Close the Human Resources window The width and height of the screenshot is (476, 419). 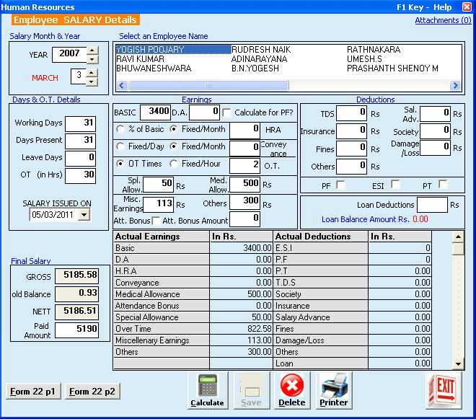pos(467,6)
